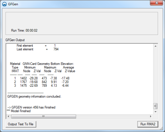Click maximum node 473
This screenshot has width=165, height=132.
point(44,78)
